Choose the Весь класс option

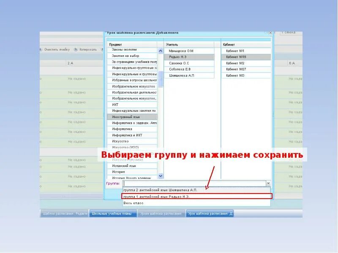196,203
